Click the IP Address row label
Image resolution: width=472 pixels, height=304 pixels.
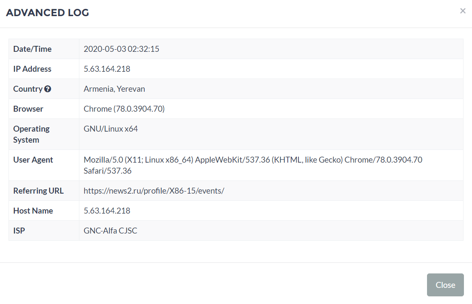[32, 69]
